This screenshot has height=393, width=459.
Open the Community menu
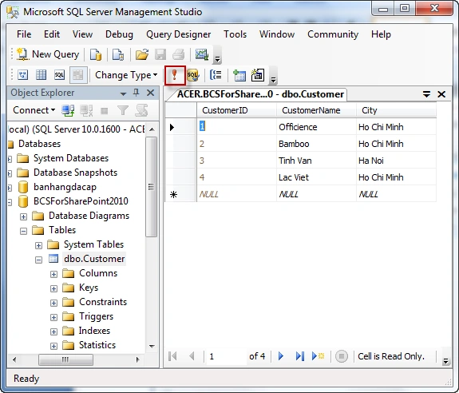[333, 34]
